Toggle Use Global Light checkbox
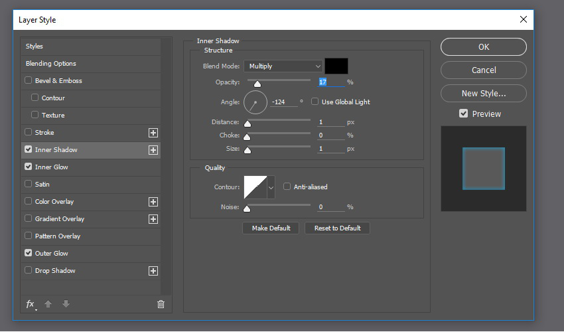The width and height of the screenshot is (564, 332). click(x=315, y=102)
